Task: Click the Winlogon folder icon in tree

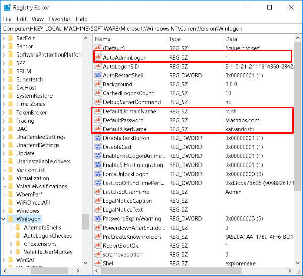Action: (11, 219)
